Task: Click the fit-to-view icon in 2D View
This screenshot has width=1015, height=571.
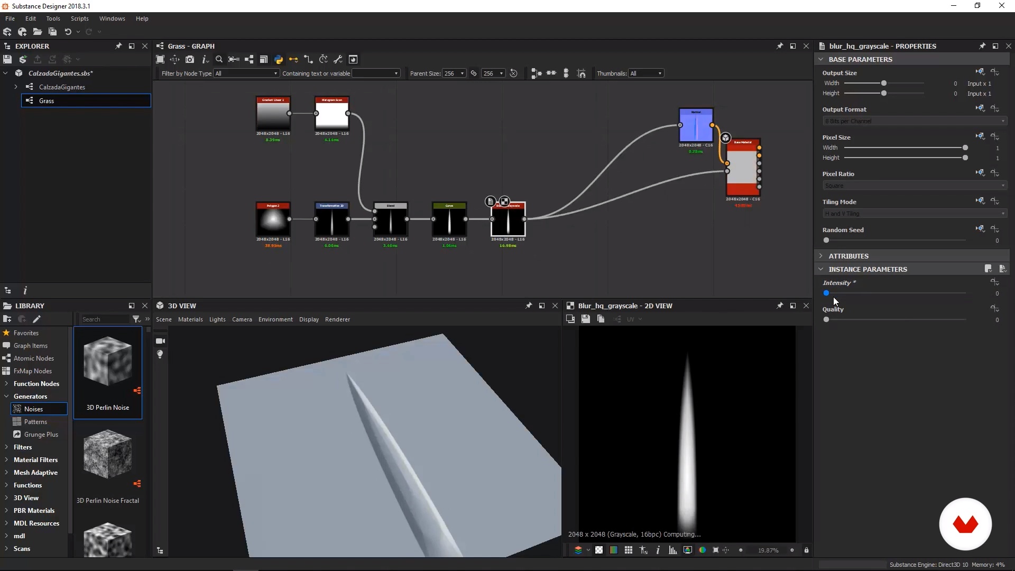Action: click(715, 550)
